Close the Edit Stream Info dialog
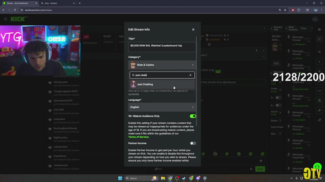Screen dimensions: 325x182 [193, 30]
